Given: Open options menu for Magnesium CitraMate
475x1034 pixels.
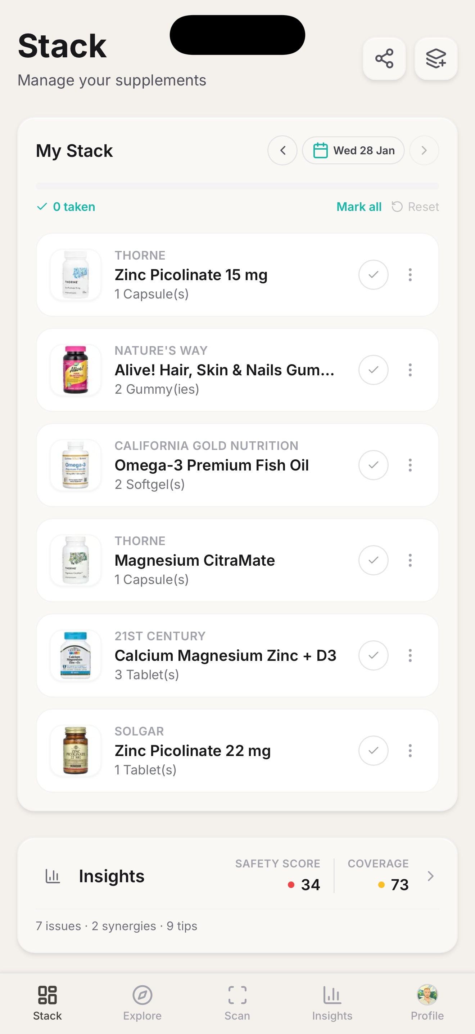Looking at the screenshot, I should (410, 560).
